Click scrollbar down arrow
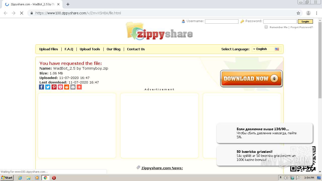Screen dimensions: 322x181 [x=320, y=172]
